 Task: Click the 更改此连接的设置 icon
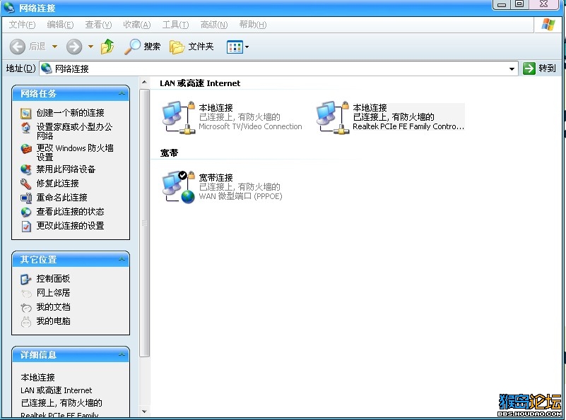click(x=26, y=226)
